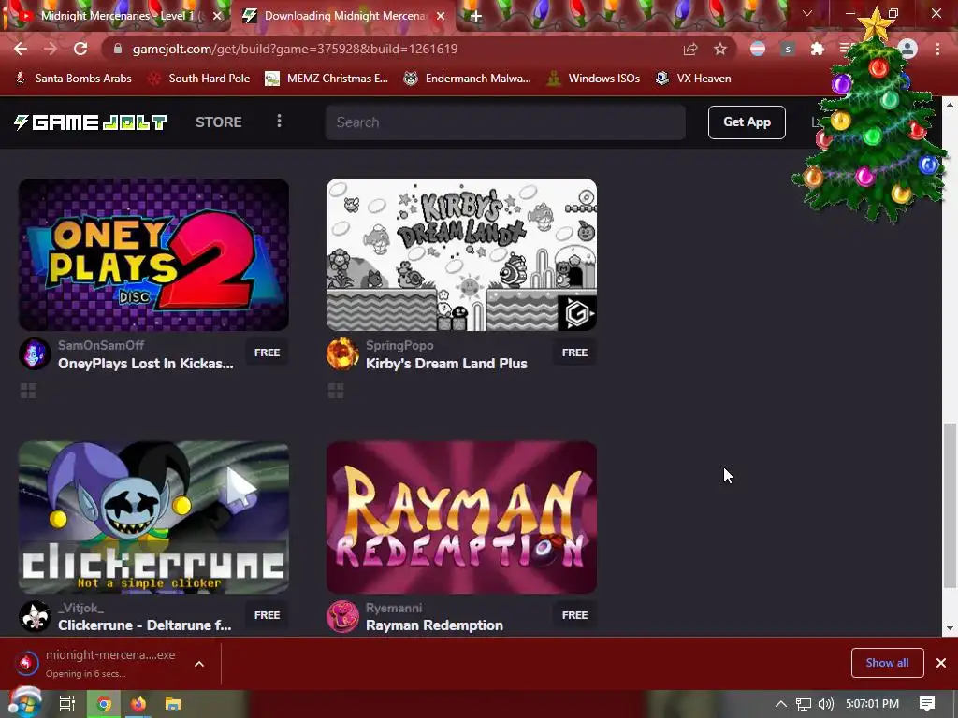Open the OneyPlays Lost In Kickas... title
Viewport: 958px width, 718px height.
point(145,364)
